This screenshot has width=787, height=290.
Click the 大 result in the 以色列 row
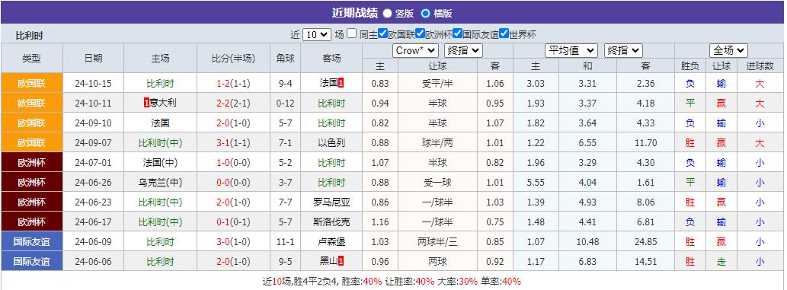(760, 143)
